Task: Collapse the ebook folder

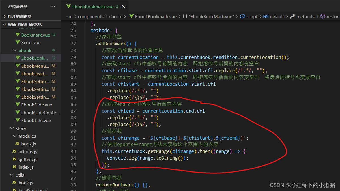Action: click(x=25, y=50)
